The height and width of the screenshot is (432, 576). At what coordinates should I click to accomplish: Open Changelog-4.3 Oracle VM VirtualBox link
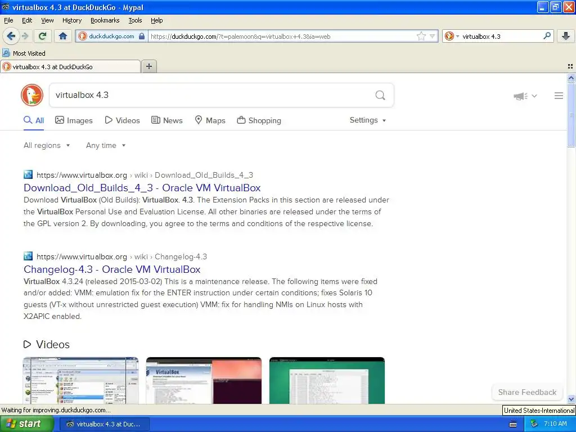tap(112, 269)
